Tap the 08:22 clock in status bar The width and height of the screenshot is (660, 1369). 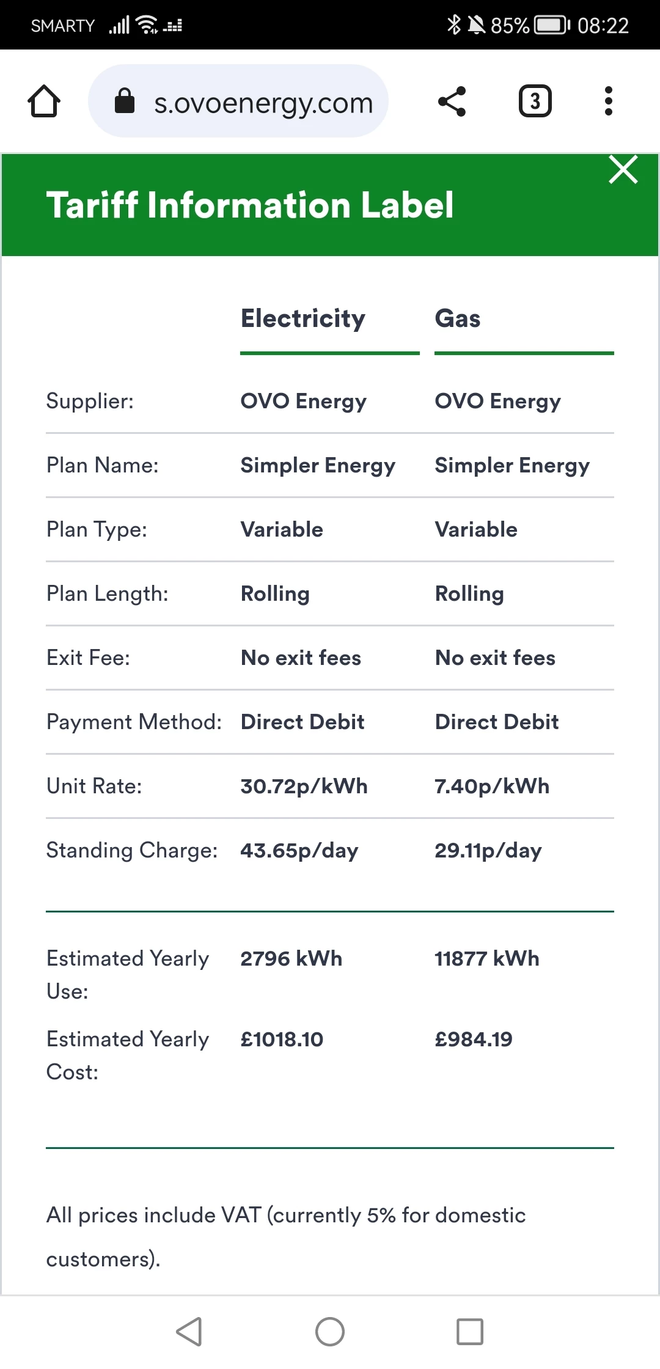pos(603,26)
